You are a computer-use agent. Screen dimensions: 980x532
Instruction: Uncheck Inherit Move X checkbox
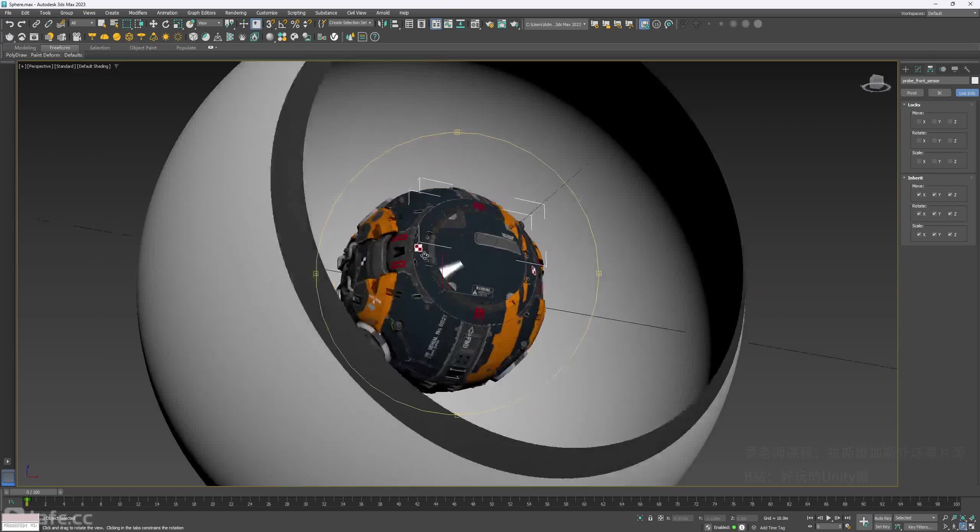(919, 195)
